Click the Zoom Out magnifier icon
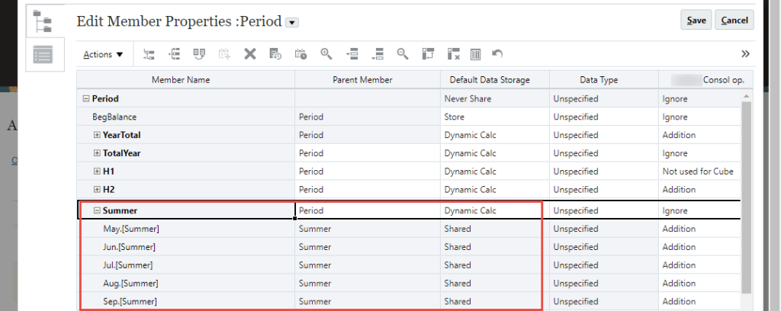Screen dimensions: 781x311 [403, 54]
